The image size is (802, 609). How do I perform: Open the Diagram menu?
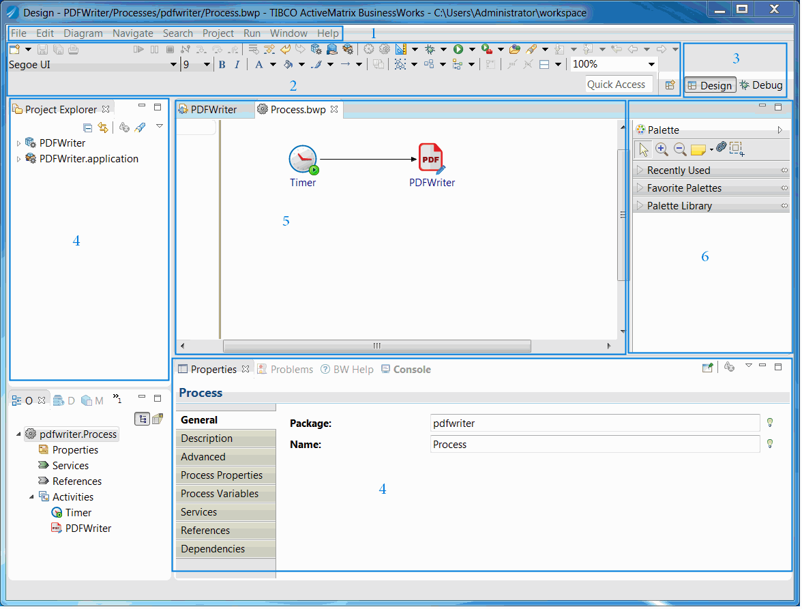[x=83, y=33]
